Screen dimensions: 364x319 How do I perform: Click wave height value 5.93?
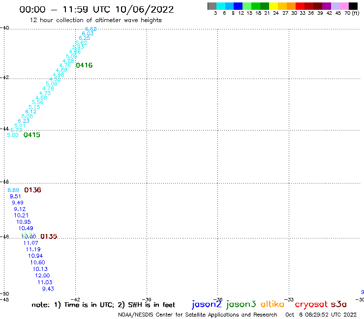click(78, 47)
